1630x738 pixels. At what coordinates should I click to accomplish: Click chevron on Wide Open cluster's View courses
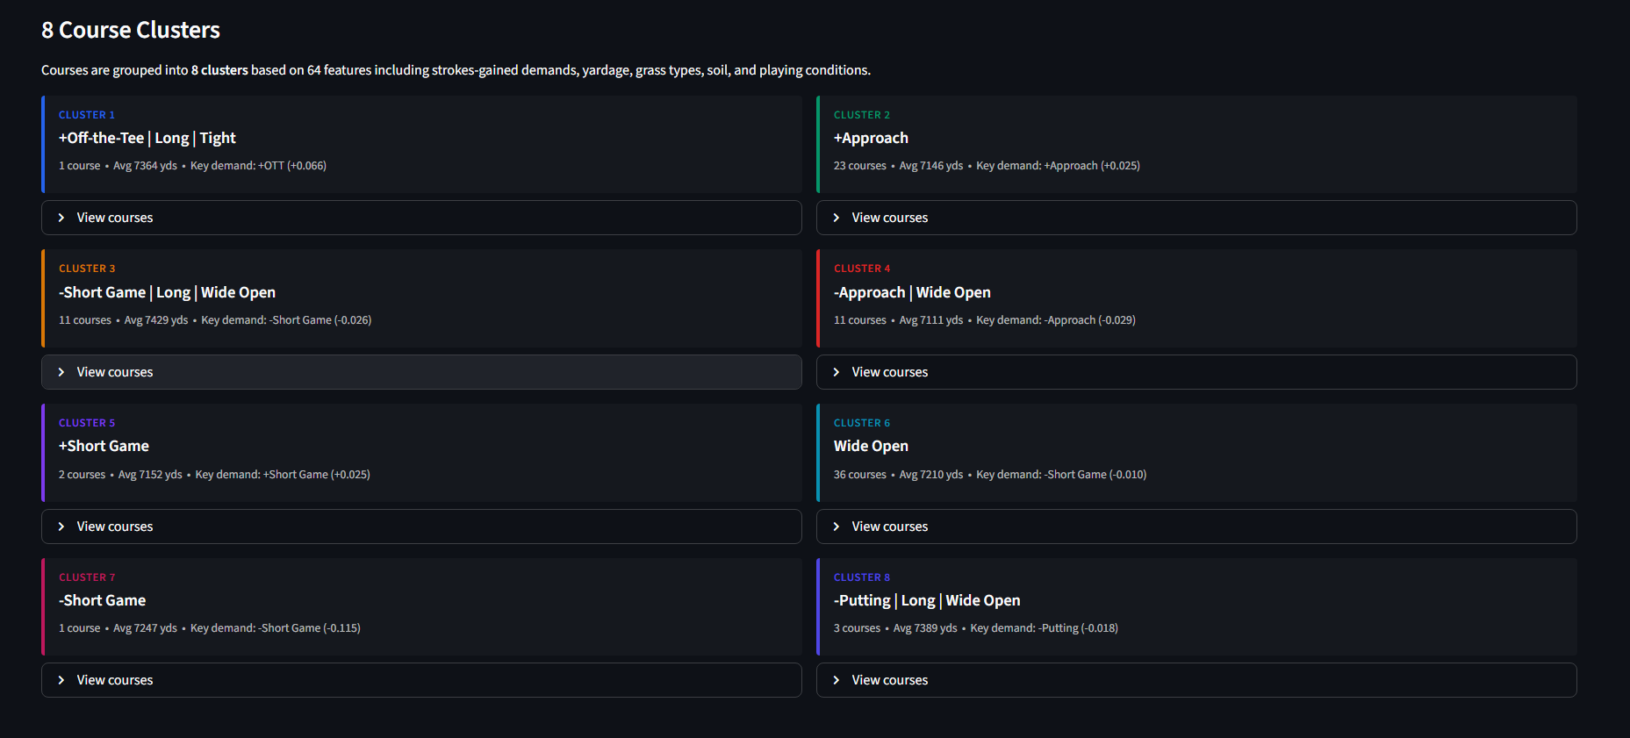[837, 527]
